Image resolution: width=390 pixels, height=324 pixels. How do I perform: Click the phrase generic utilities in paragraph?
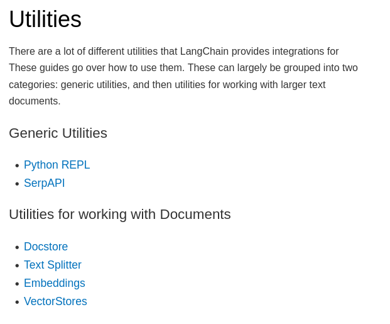click(x=94, y=85)
